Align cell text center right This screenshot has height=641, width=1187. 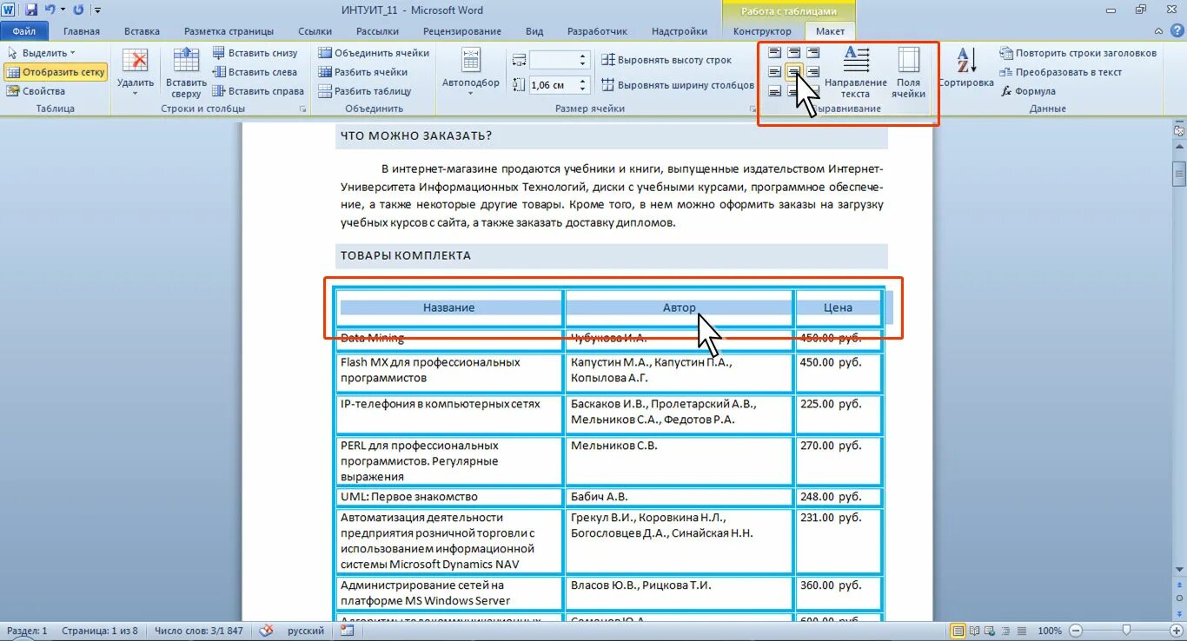point(812,72)
